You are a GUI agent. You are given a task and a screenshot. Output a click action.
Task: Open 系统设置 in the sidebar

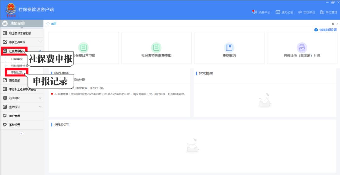click(14, 125)
